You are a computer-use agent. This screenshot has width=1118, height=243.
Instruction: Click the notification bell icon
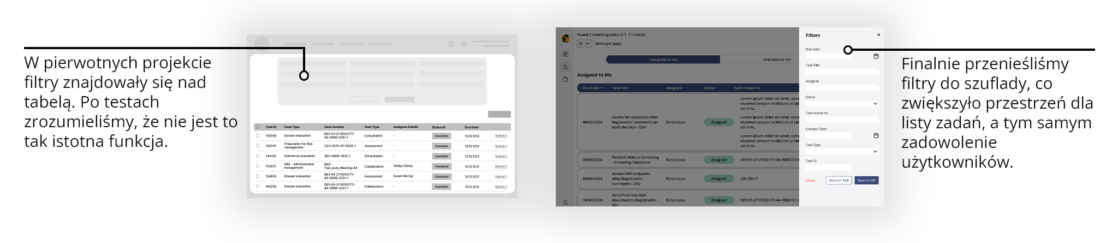[x=566, y=202]
